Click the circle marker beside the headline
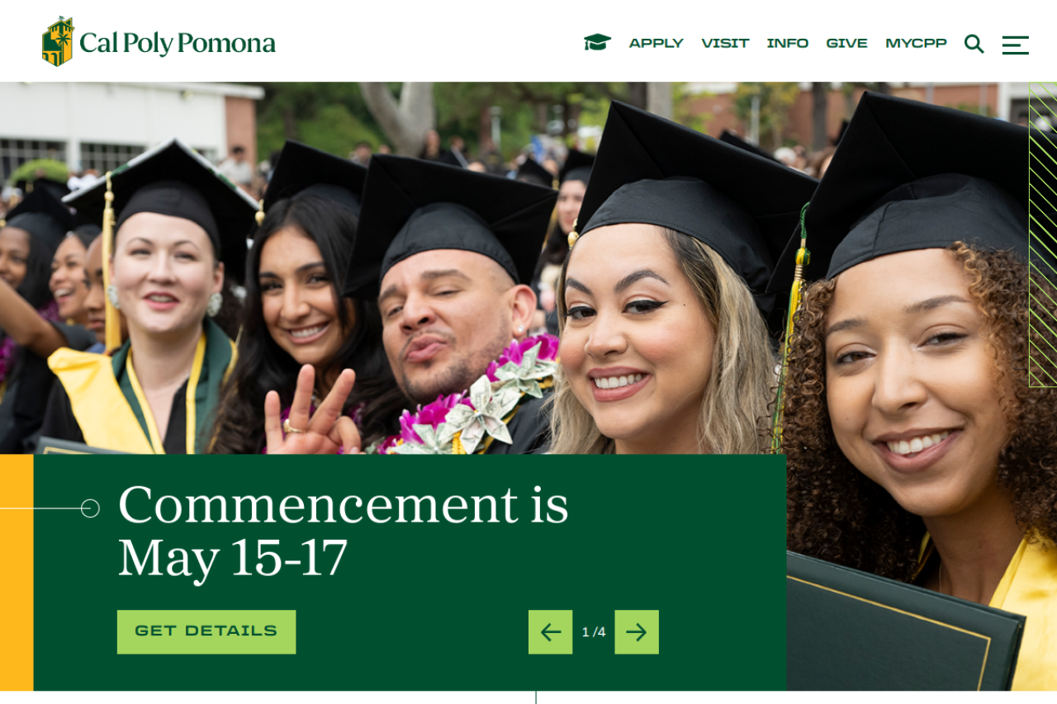The height and width of the screenshot is (704, 1057). [90, 508]
